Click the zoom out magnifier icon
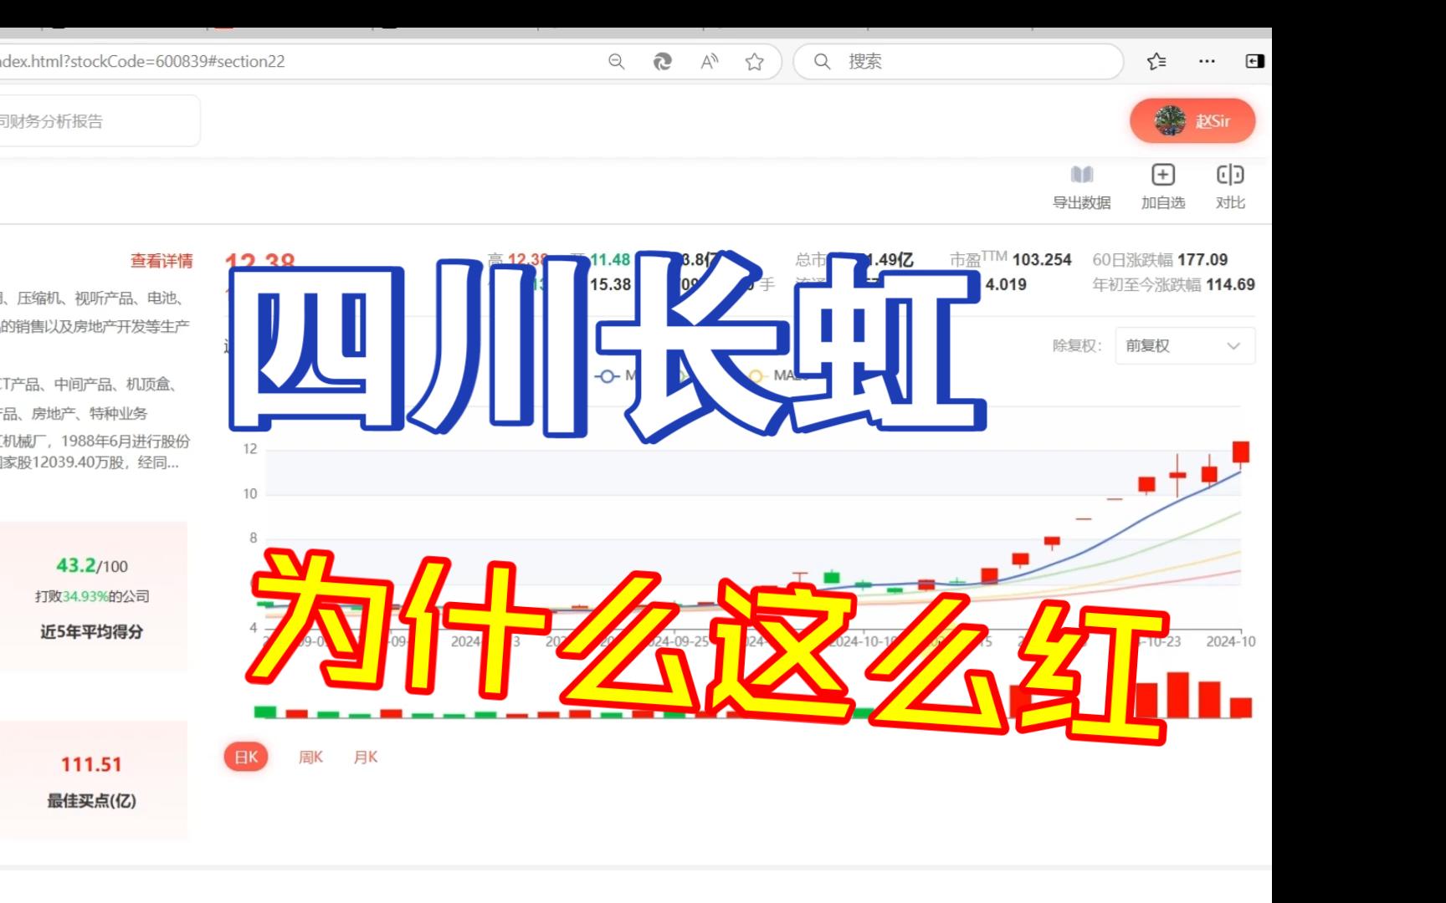The image size is (1446, 903). [617, 61]
